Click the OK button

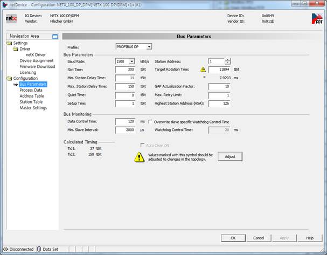tap(233, 238)
